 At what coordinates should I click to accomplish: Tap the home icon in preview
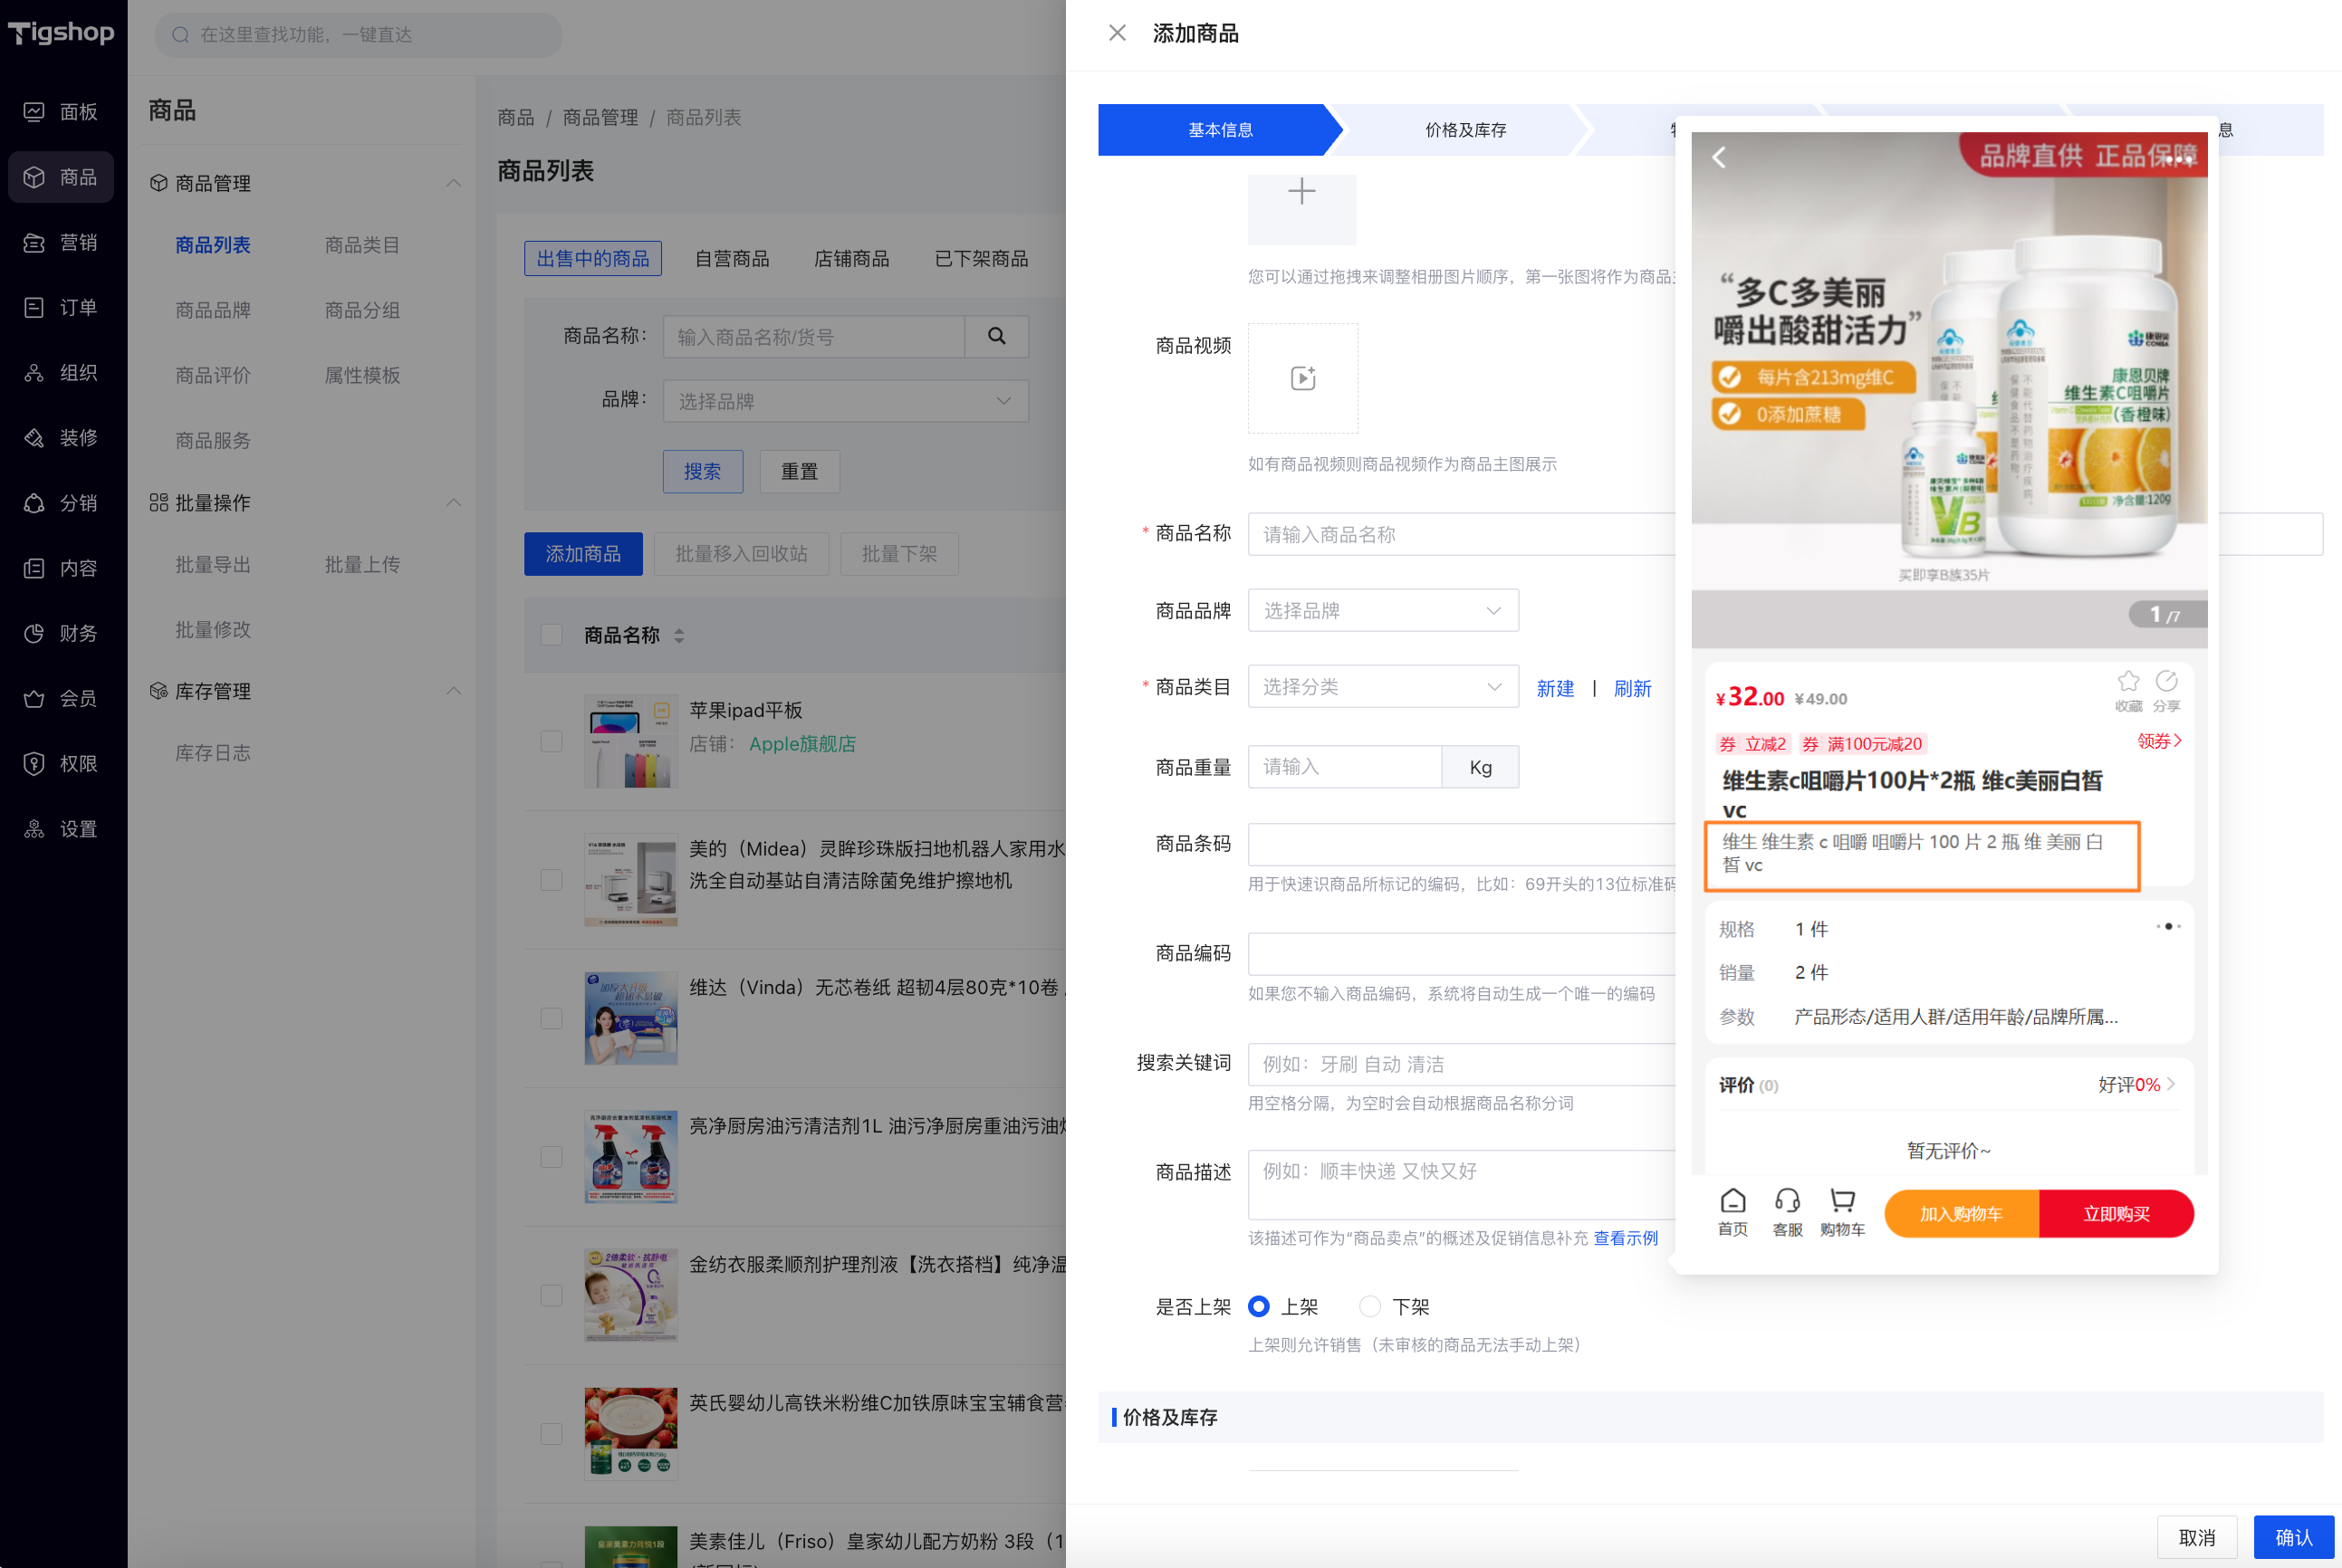(1733, 1200)
